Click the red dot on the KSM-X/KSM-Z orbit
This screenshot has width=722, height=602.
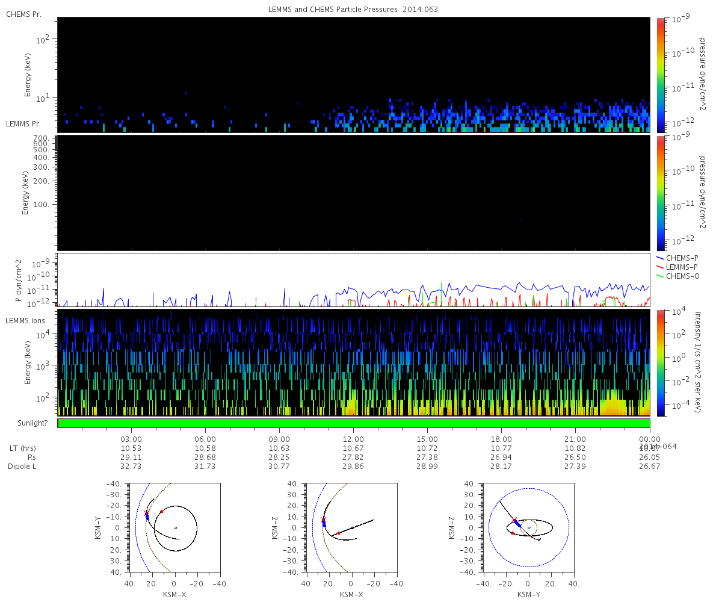point(338,533)
